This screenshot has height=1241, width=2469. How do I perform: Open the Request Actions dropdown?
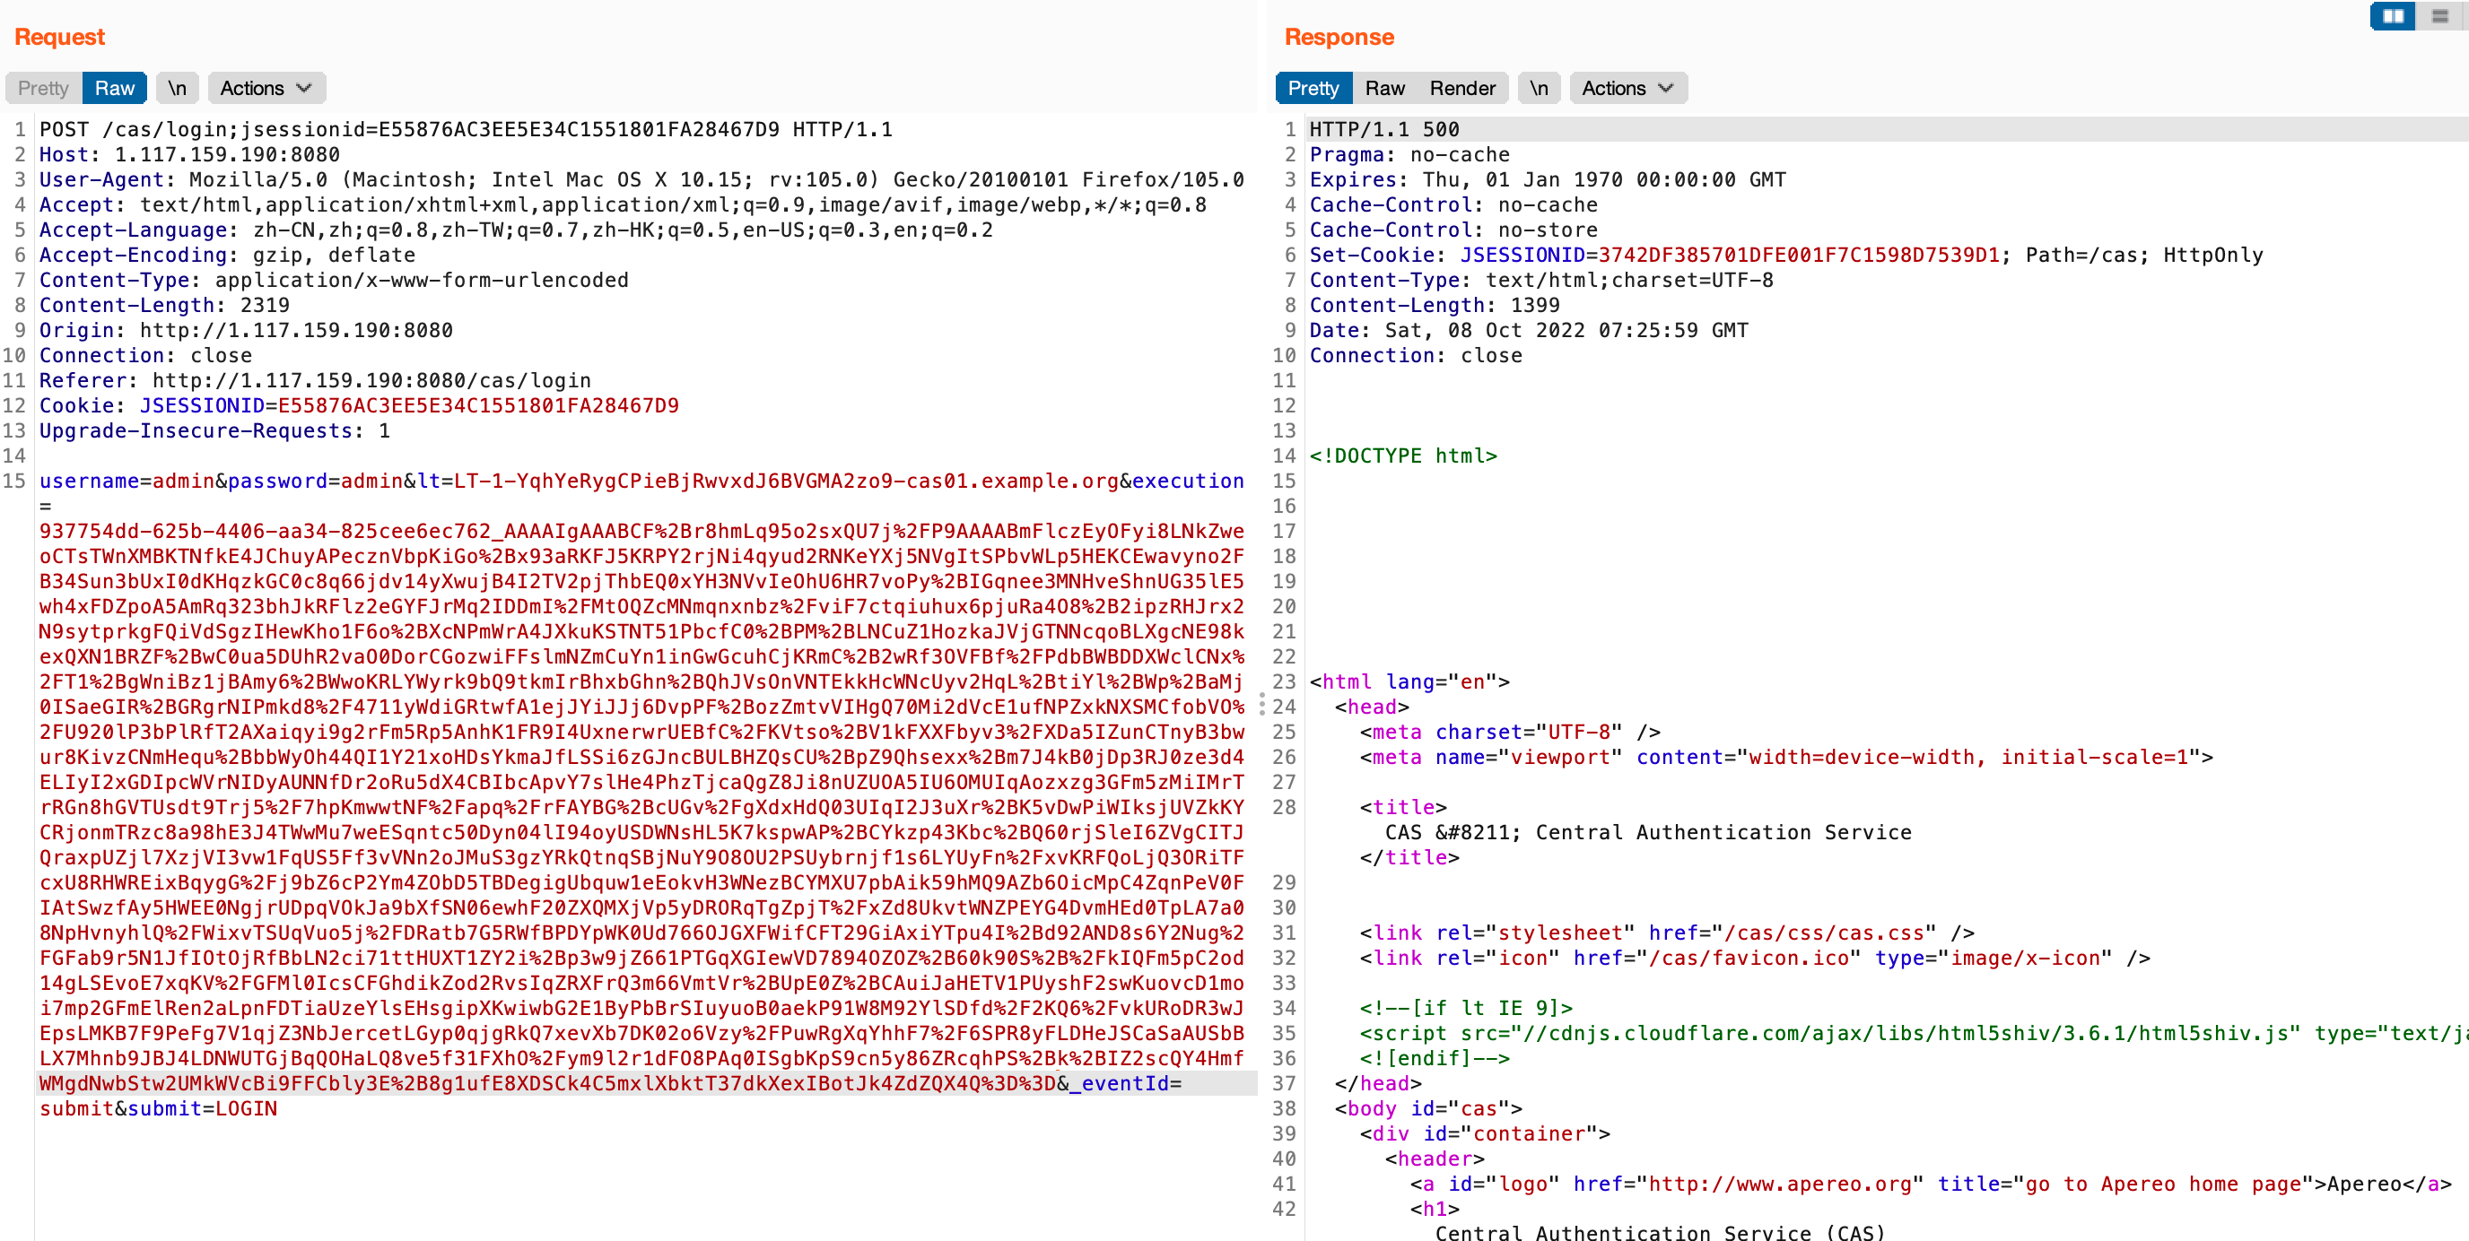(x=266, y=88)
